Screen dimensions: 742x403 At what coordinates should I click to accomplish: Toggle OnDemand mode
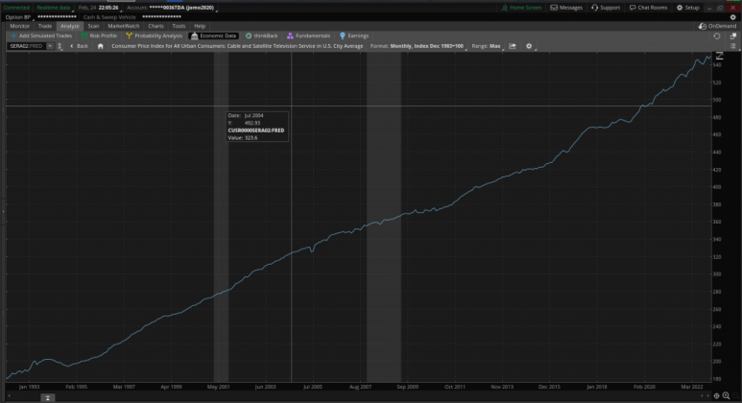tap(719, 26)
